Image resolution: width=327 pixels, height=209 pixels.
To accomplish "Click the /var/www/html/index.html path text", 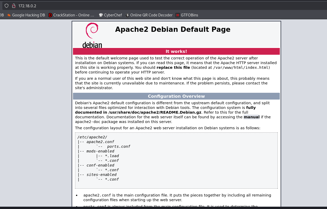I will point(241,67).
